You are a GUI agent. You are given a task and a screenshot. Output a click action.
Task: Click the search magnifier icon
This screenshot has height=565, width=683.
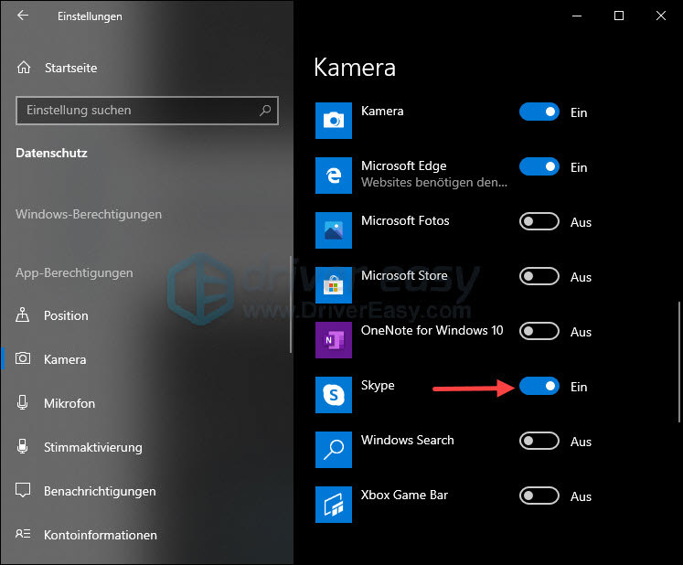coord(265,111)
